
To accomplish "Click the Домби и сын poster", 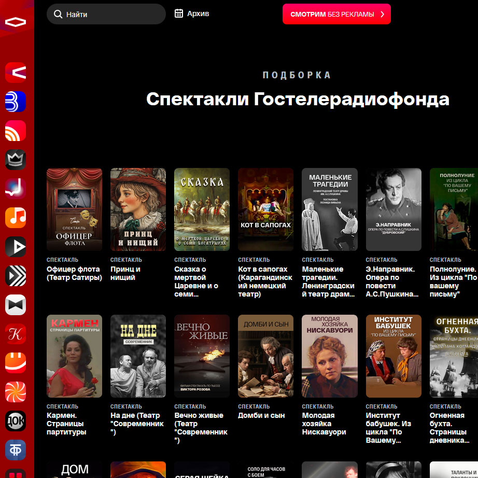I will click(x=265, y=356).
